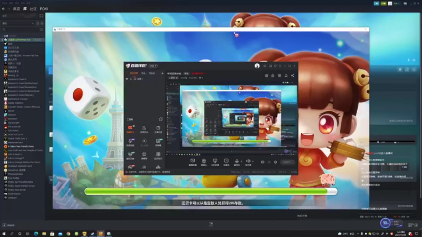The height and width of the screenshot is (237, 422).
Task: Switch library to grid view icon
Action: click(41, 16)
